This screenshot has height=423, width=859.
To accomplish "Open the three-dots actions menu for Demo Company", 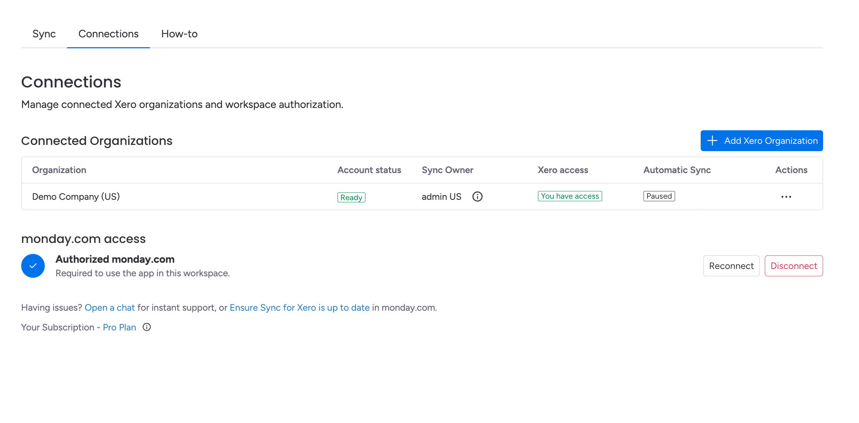I will tap(786, 197).
